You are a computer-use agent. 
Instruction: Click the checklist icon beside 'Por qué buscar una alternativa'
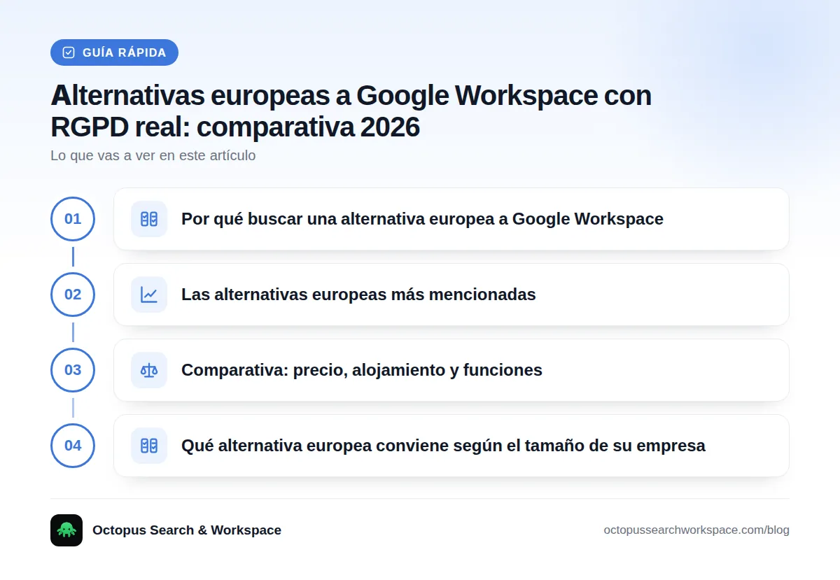click(149, 219)
